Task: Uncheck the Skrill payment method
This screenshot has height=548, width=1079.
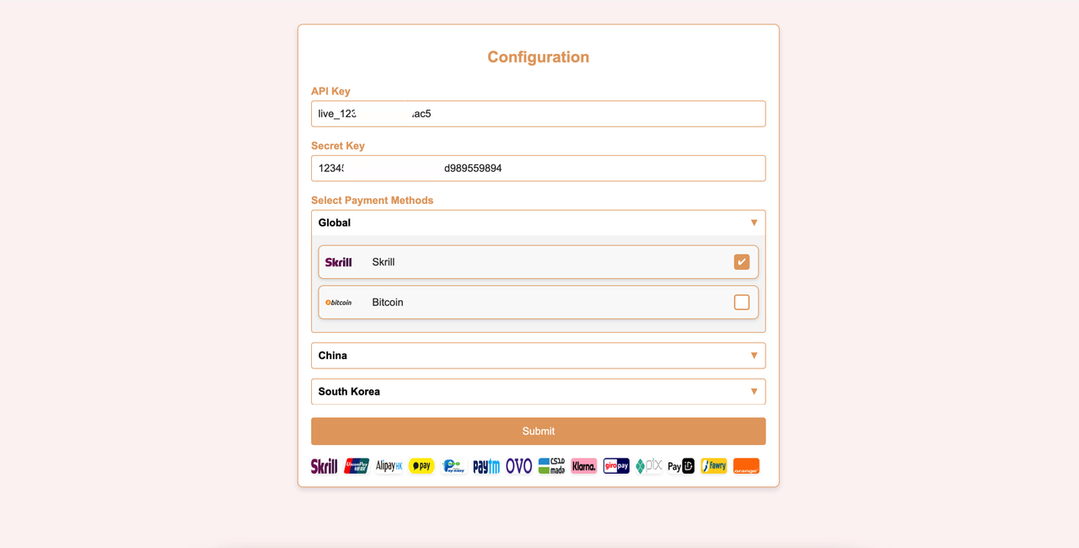Action: [x=741, y=261]
